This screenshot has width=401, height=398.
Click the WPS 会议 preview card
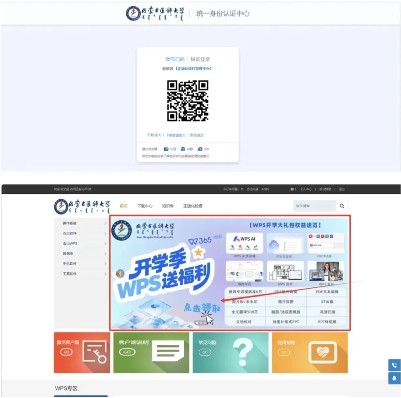pos(326,271)
